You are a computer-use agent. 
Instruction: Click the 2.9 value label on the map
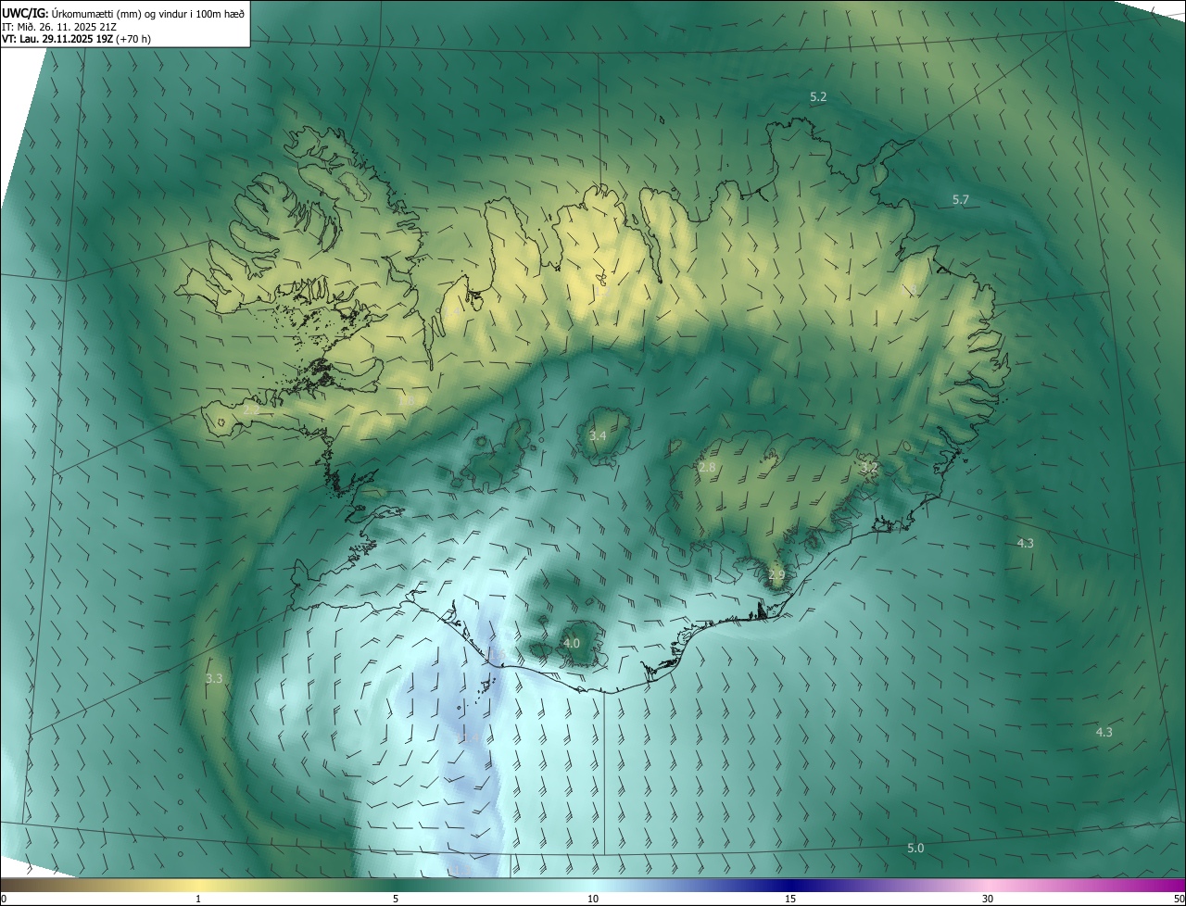776,574
